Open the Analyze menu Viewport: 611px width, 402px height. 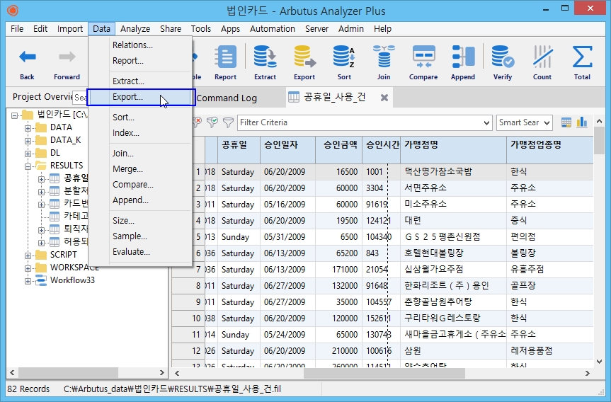(x=135, y=29)
